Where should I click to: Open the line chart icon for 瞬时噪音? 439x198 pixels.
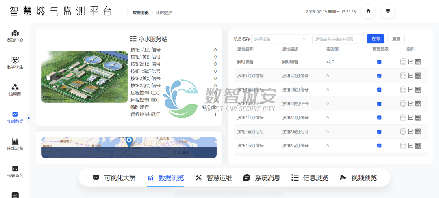click(x=411, y=62)
